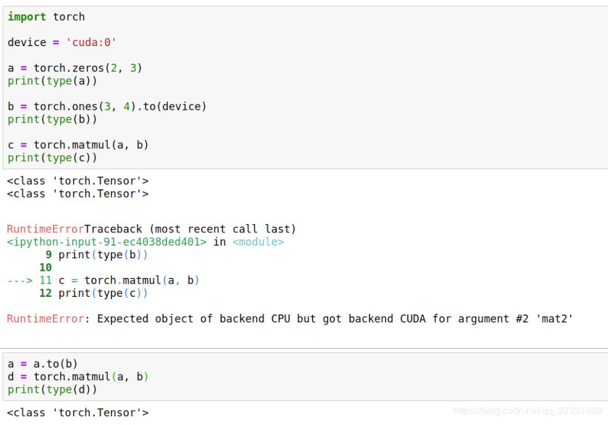
Task: Click c = torch.matmul(a, b) in first cell
Action: pyautogui.click(x=78, y=145)
